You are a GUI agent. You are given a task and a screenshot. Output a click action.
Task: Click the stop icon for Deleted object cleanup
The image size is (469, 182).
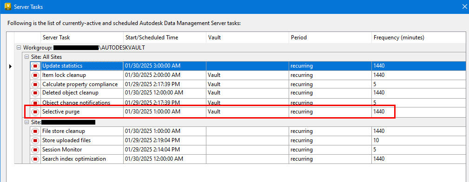pyautogui.click(x=35, y=93)
